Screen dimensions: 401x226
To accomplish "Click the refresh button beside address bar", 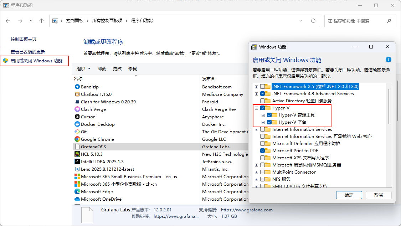I will 313,21.
